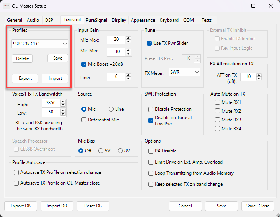Increase Line gain with up arrow
This screenshot has height=217, width=280.
129,75
